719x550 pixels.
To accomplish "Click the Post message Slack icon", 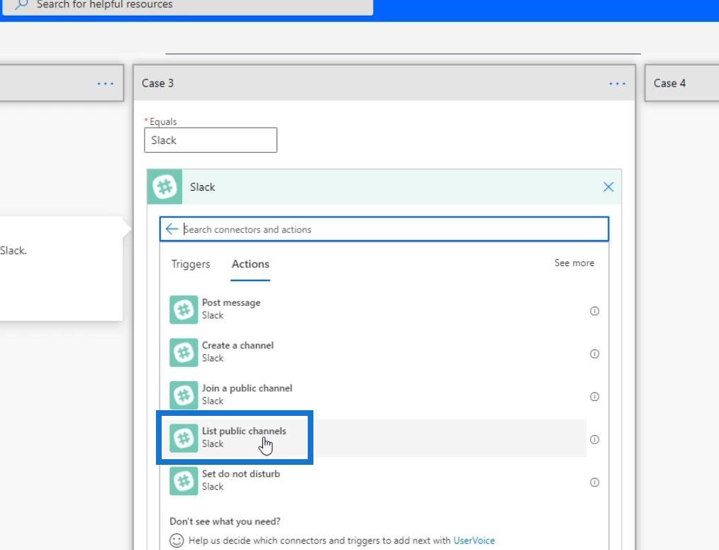I will [x=184, y=309].
